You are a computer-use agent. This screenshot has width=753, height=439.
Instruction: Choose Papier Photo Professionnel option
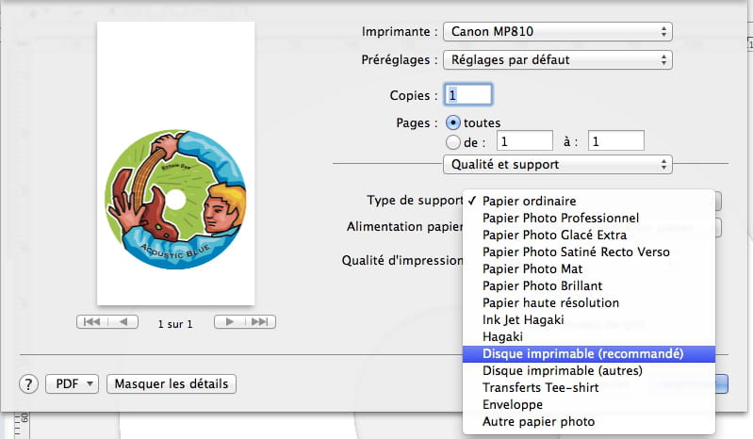pyautogui.click(x=589, y=218)
